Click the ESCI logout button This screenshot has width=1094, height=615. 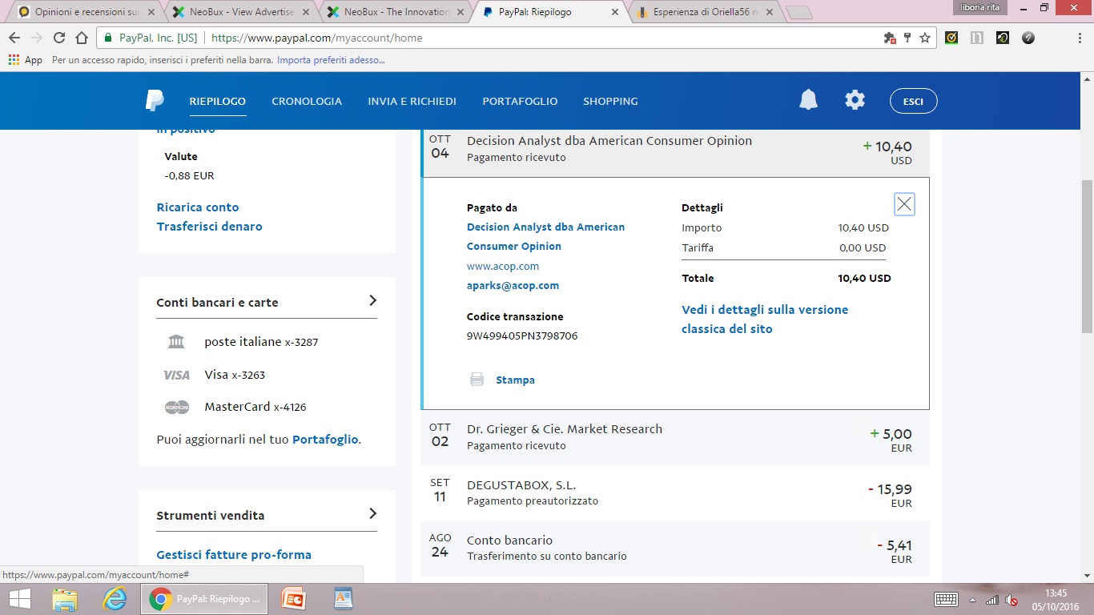coord(913,101)
